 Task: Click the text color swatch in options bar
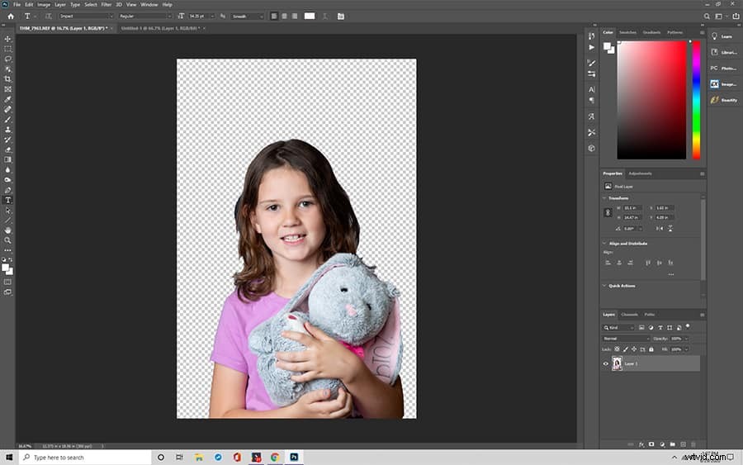point(310,17)
